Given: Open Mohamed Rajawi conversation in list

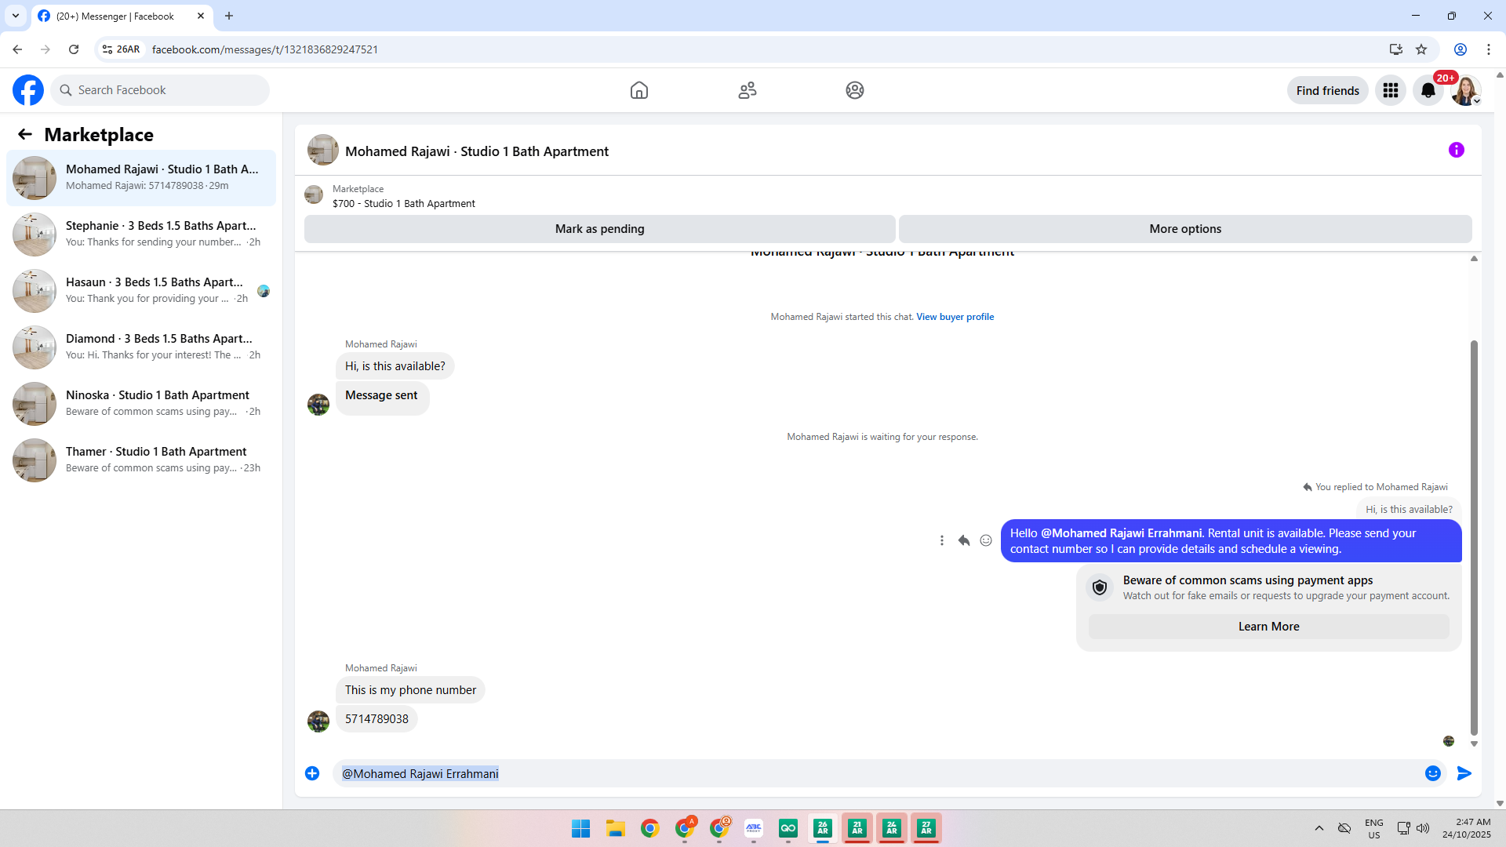Looking at the screenshot, I should pos(141,178).
